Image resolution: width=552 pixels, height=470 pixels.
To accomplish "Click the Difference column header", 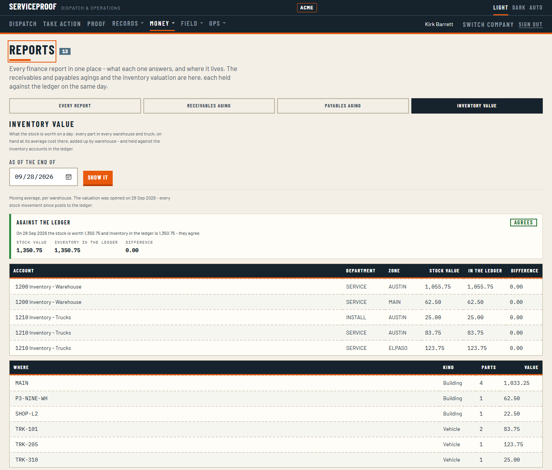I will point(525,271).
